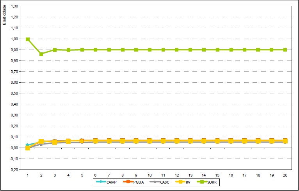Image resolution: width=299 pixels, height=191 pixels.
Task: Click the SORR dip marker at period 2
Action: (41, 54)
